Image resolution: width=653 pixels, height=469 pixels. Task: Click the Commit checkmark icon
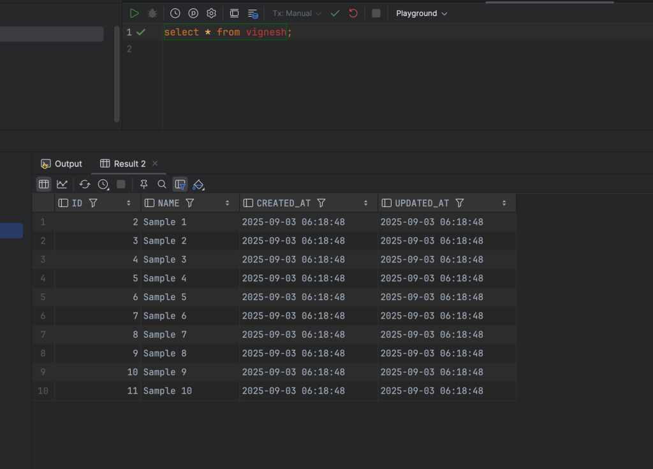[x=335, y=13]
